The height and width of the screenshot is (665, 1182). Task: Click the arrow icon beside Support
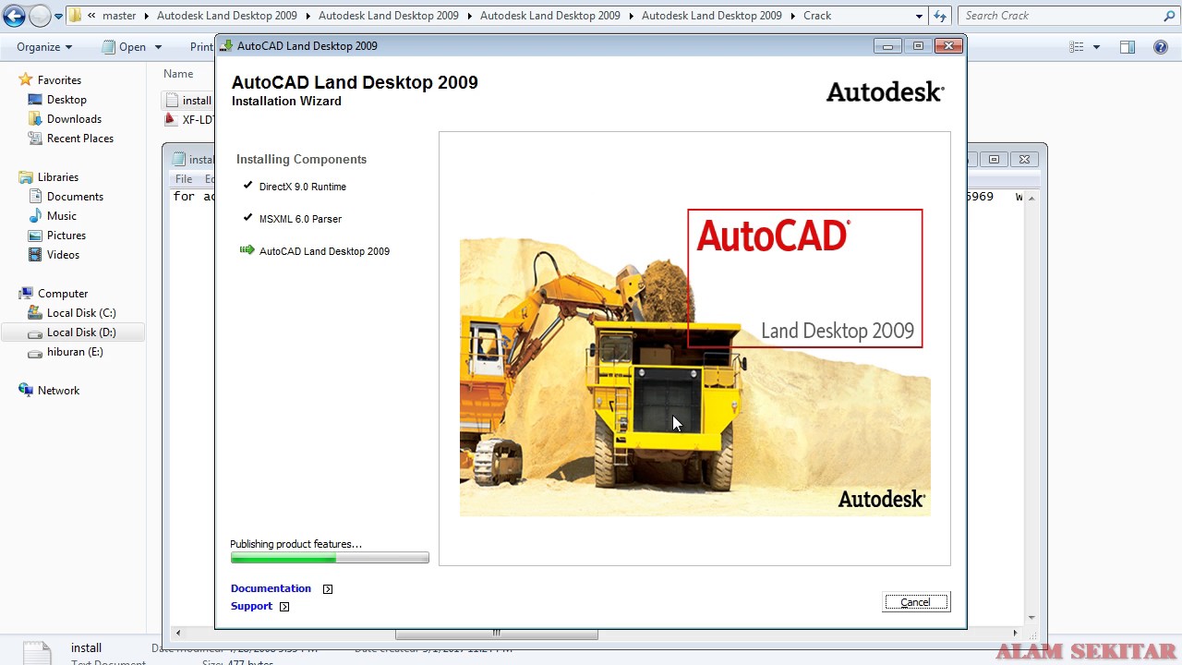284,607
